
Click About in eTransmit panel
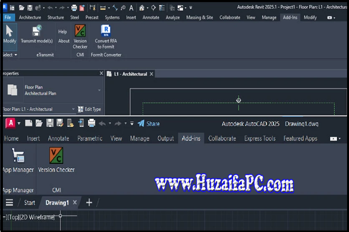pyautogui.click(x=64, y=41)
